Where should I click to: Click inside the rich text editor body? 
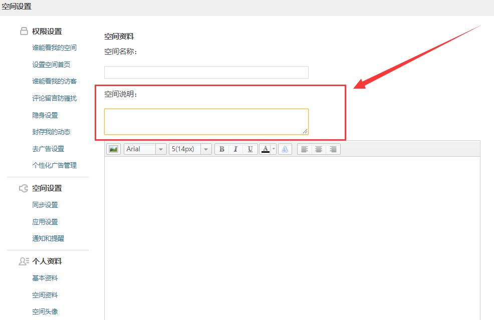click(x=293, y=238)
